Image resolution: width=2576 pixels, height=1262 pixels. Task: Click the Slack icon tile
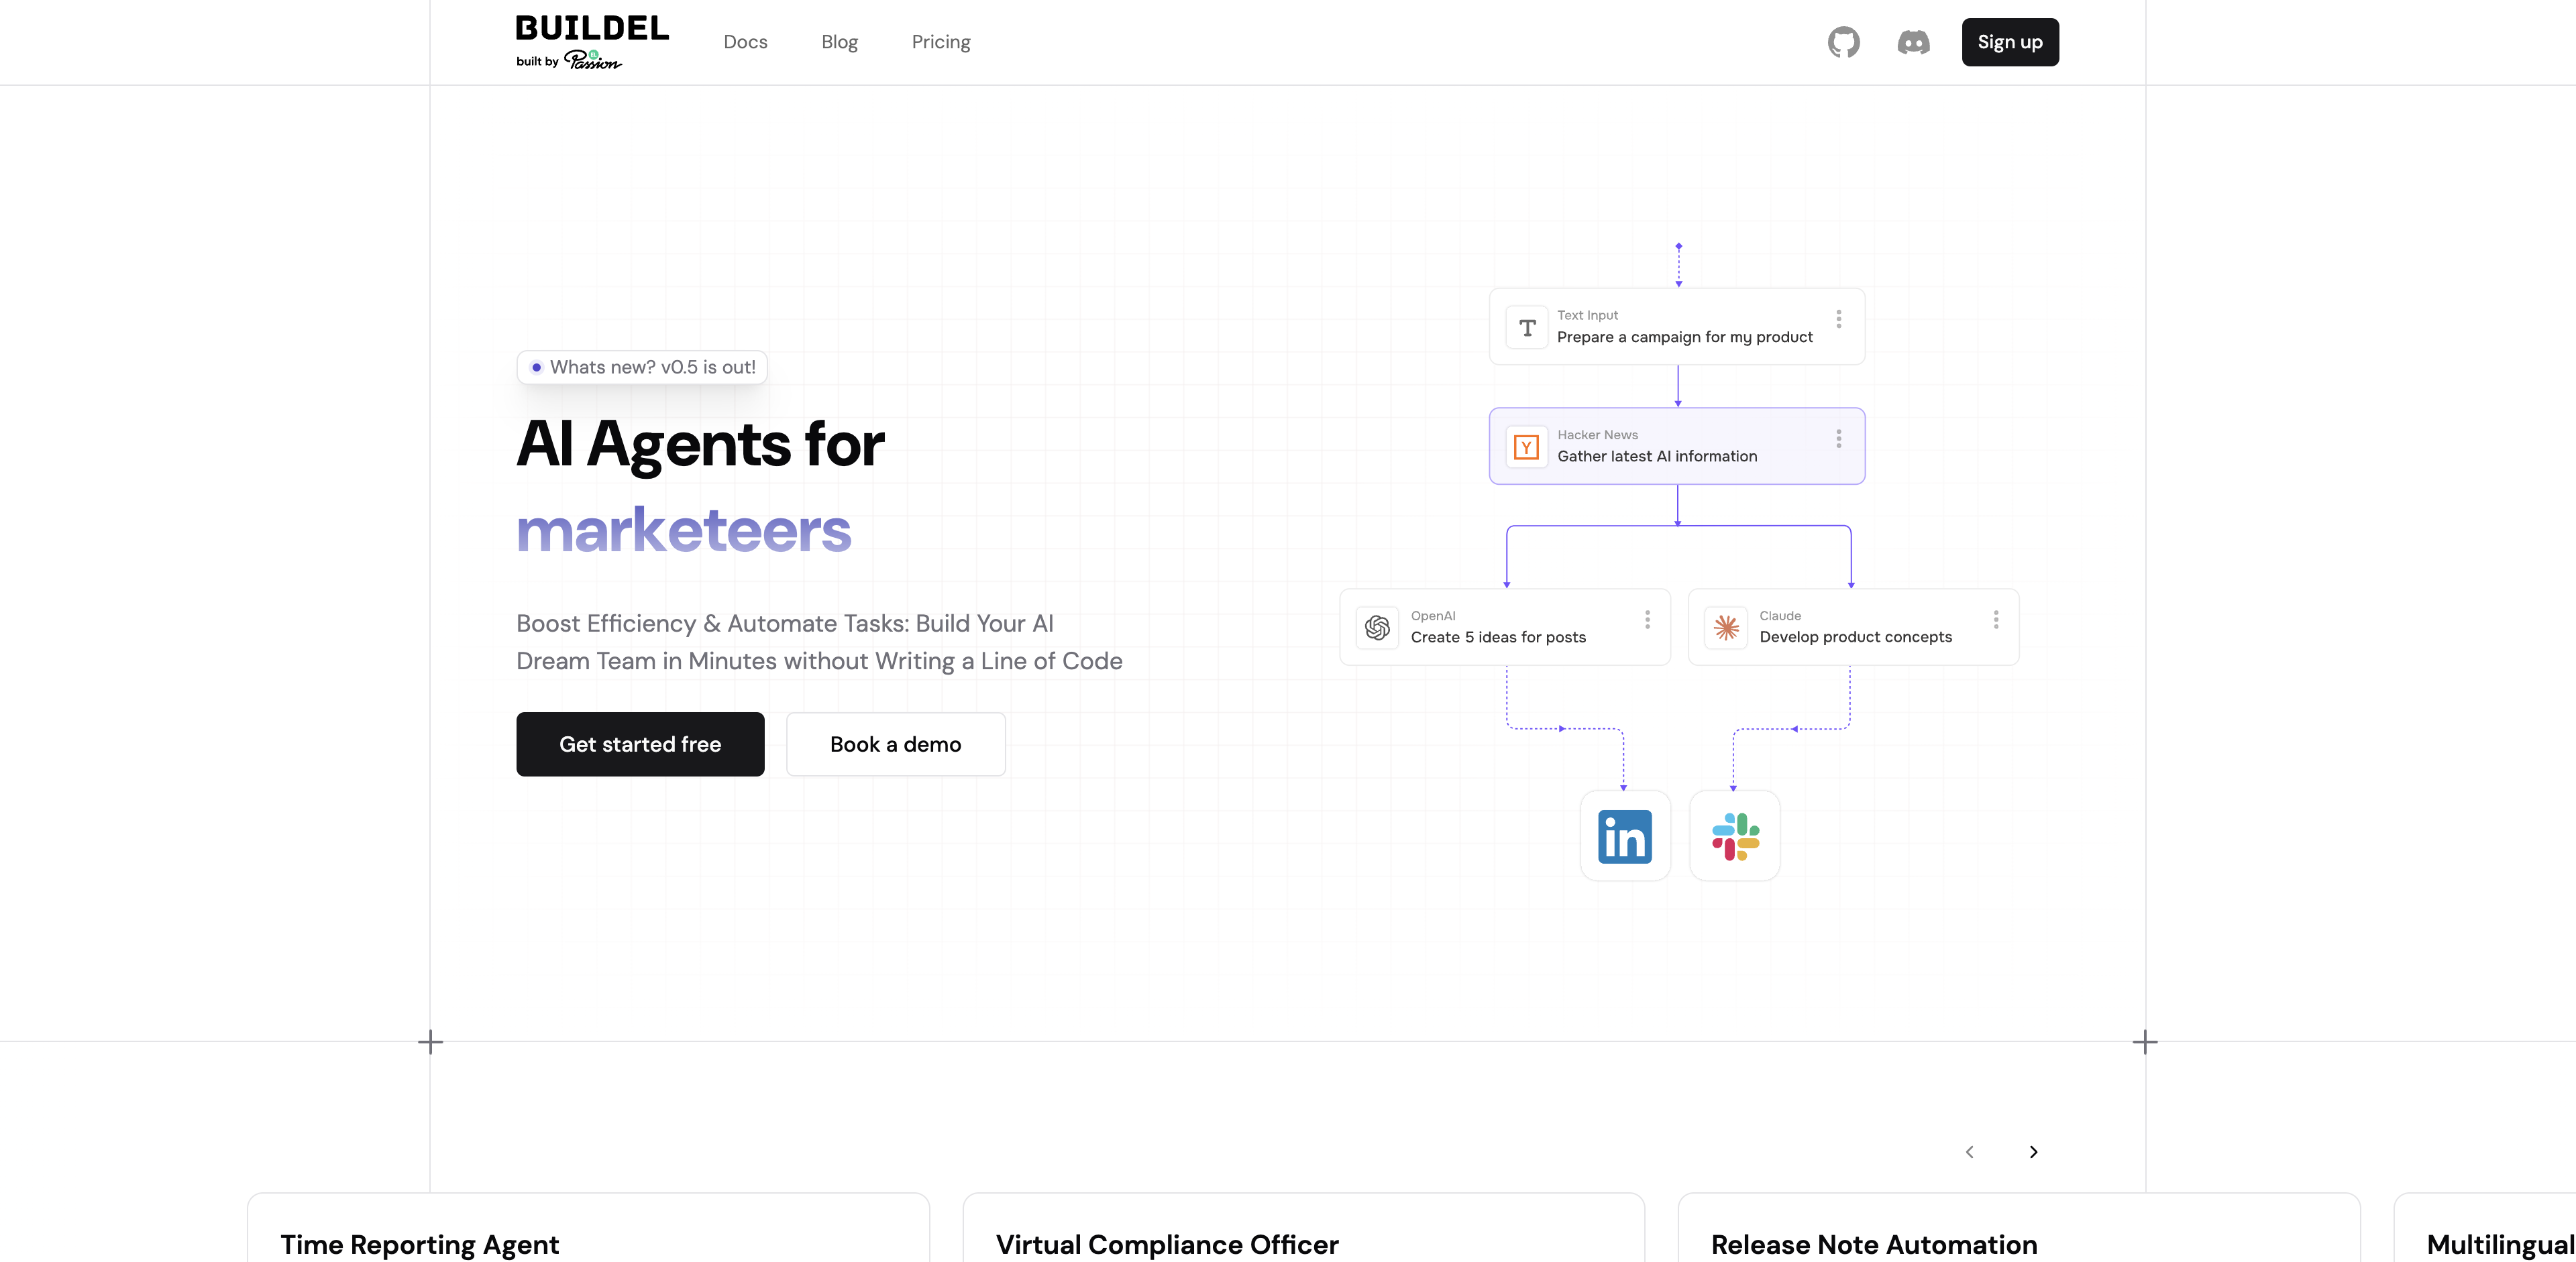(1735, 836)
